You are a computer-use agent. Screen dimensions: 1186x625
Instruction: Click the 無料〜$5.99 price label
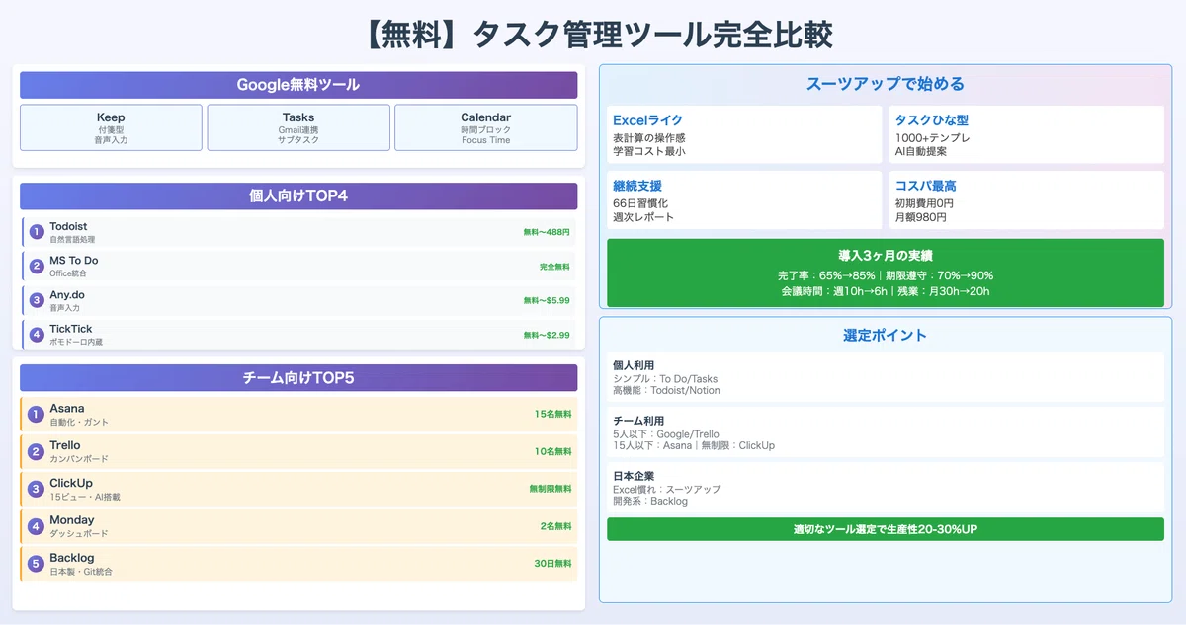coord(547,300)
